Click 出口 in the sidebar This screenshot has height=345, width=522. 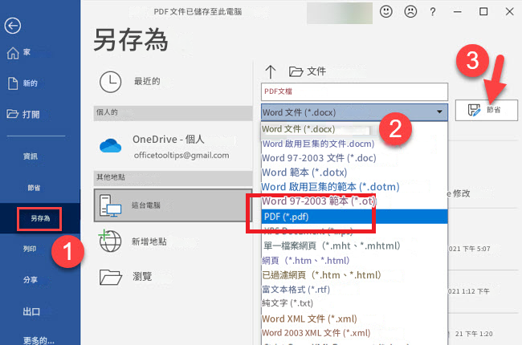pyautogui.click(x=31, y=311)
